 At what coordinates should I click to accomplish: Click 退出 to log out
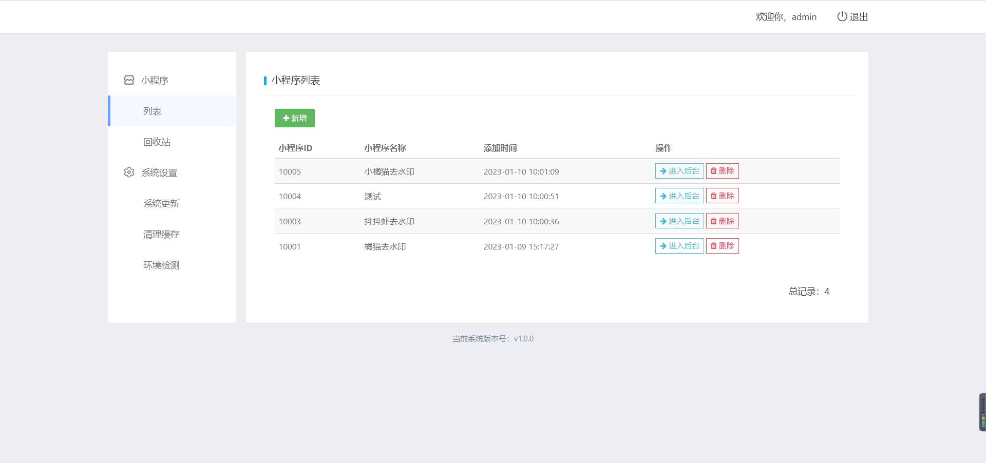(859, 16)
